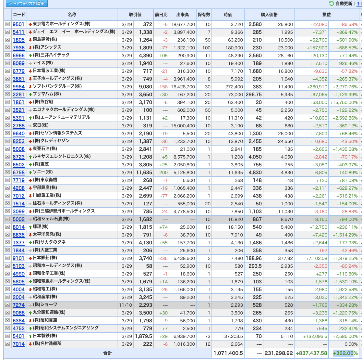Click stock code 5805 link
Screen dimensions: 362x360
click(18, 282)
